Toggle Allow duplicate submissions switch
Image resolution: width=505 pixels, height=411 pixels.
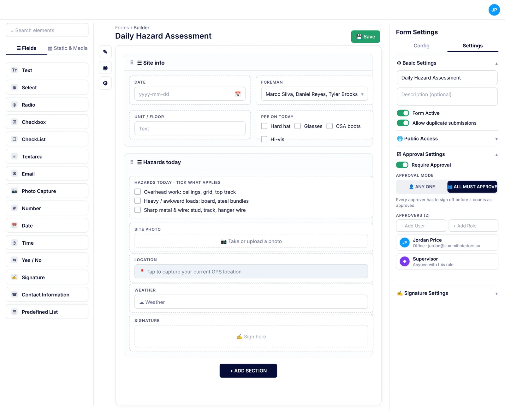tap(403, 123)
